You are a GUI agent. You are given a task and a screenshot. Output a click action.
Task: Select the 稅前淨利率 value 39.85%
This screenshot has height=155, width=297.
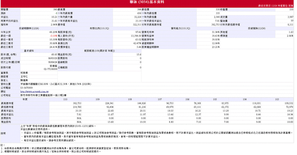pyautogui.click(x=216, y=40)
